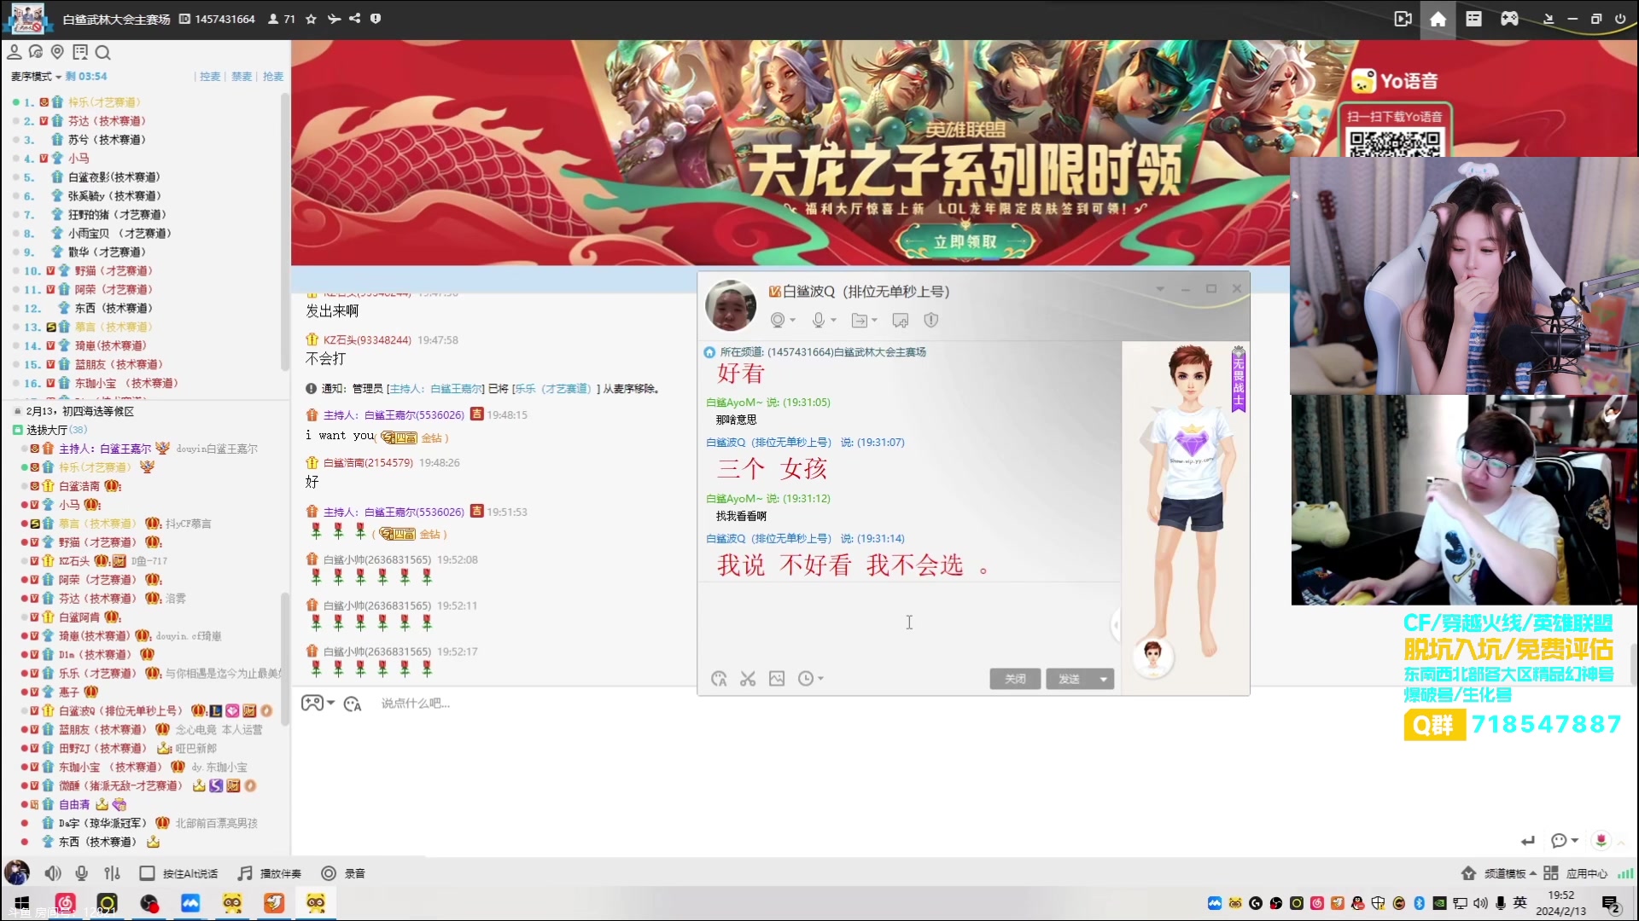The height and width of the screenshot is (921, 1639).
Task: Select 白鲨夜影(技术赛道) in mic queue
Action: pyautogui.click(x=114, y=177)
